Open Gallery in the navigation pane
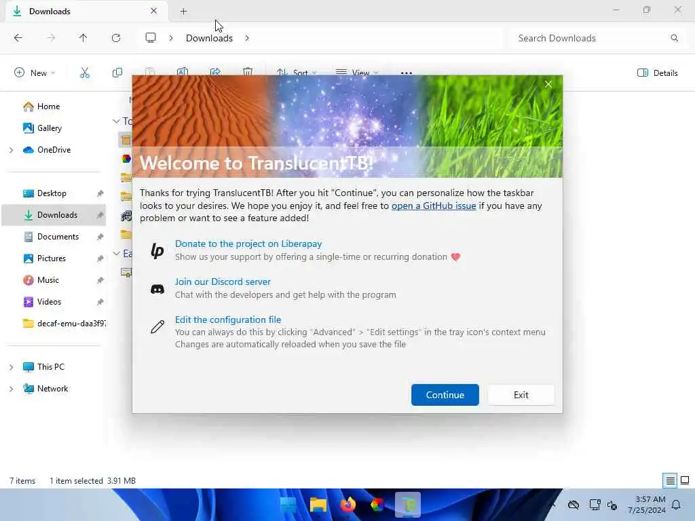 point(49,128)
